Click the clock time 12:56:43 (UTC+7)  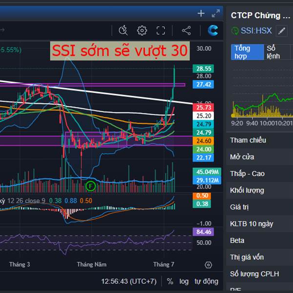[x=129, y=281]
